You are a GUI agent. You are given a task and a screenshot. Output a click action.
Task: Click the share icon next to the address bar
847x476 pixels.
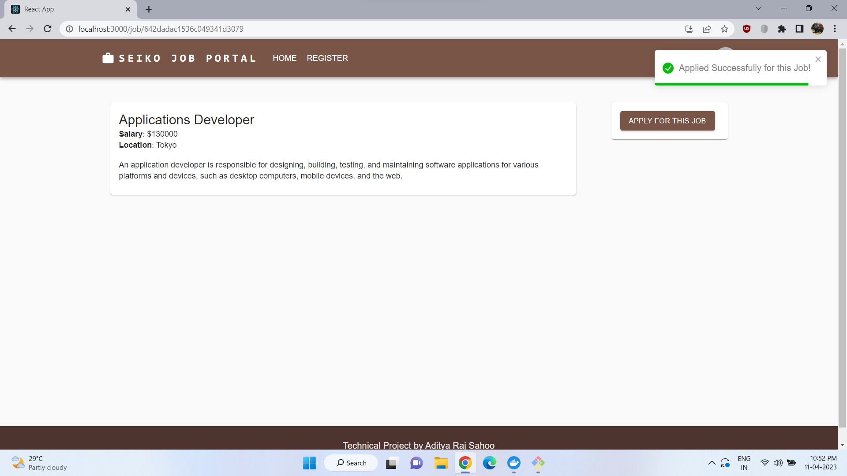(707, 29)
